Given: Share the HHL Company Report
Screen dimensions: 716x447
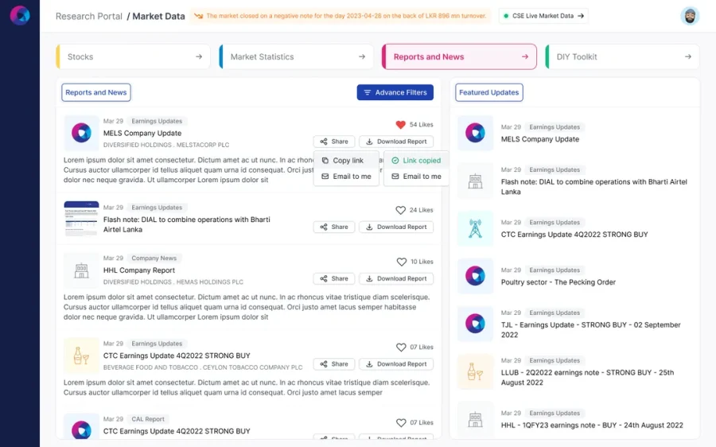Looking at the screenshot, I should click(x=334, y=278).
